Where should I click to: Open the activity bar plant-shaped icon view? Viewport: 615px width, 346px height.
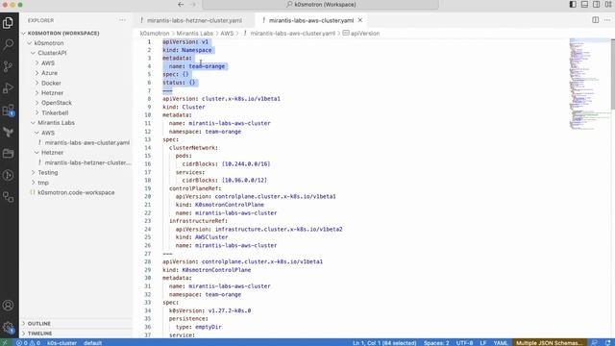[x=8, y=133]
